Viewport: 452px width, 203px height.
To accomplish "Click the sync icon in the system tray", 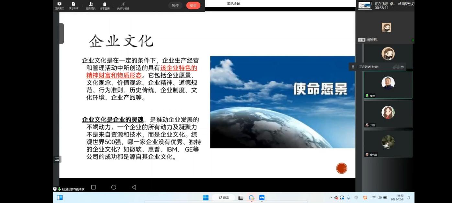I will 342,198.
